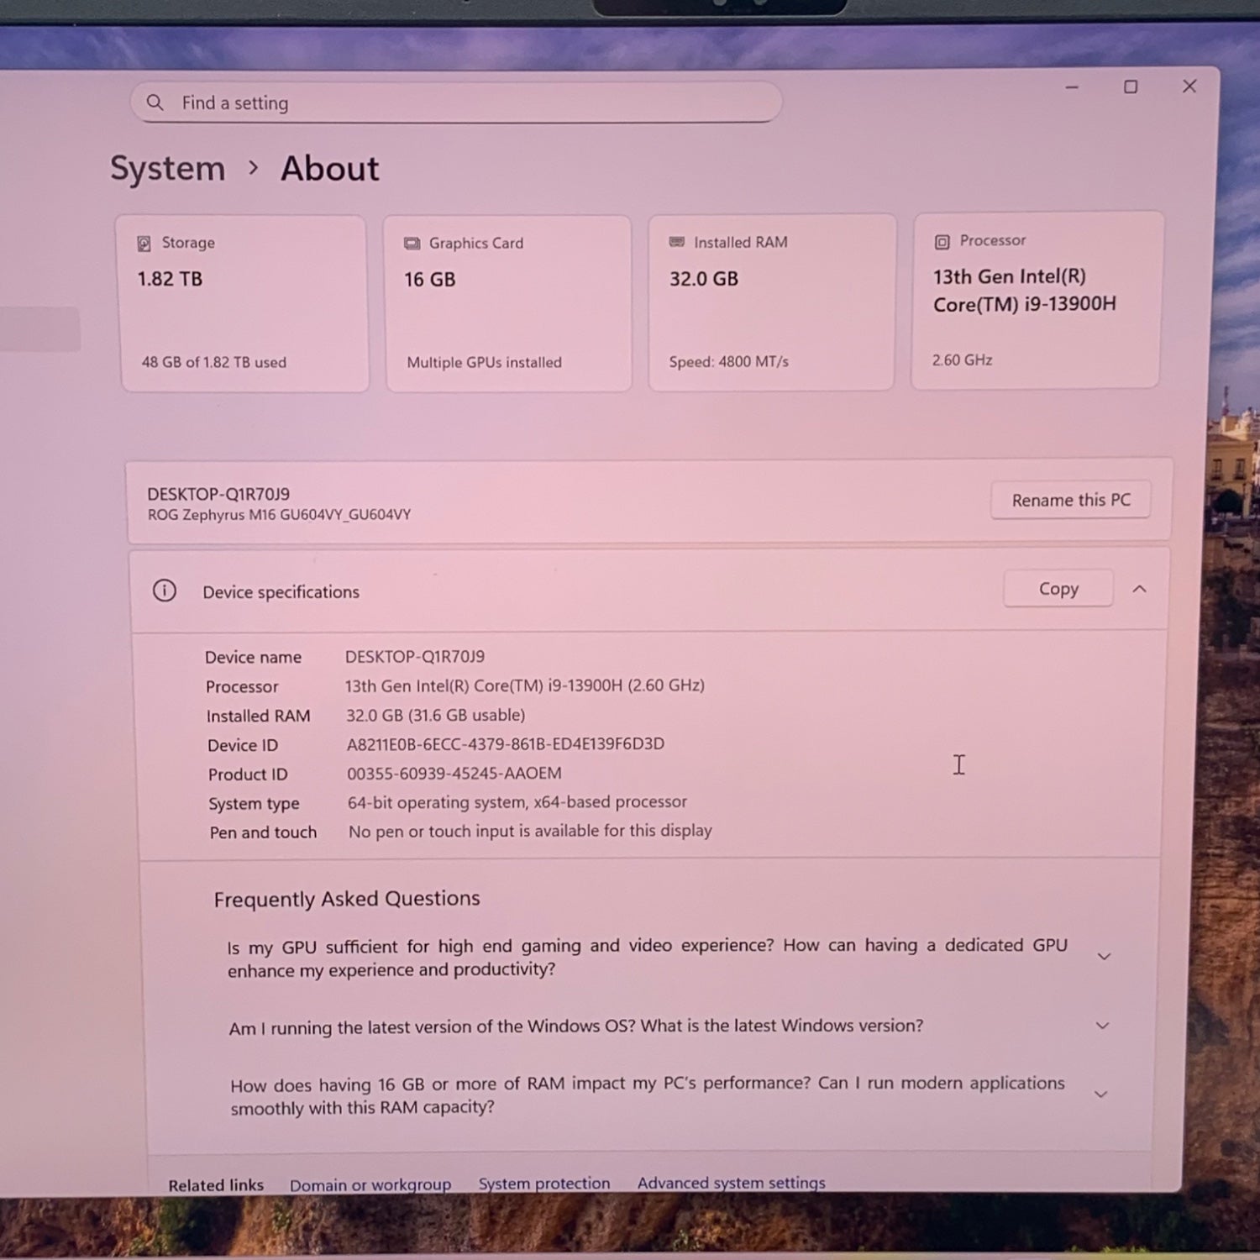The height and width of the screenshot is (1260, 1260).
Task: Minimize the Settings window
Action: 1072,87
